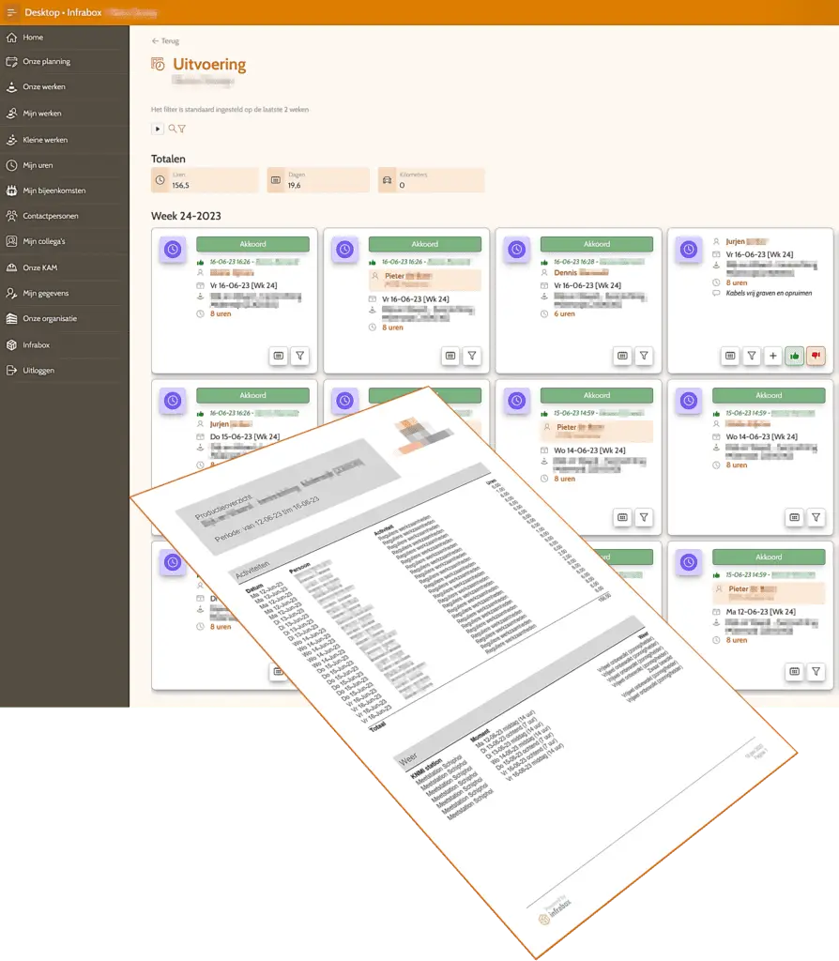Reject Jurjen's hours with the red thumbs-down
Viewport: 839px width, 961px height.
pyautogui.click(x=816, y=356)
